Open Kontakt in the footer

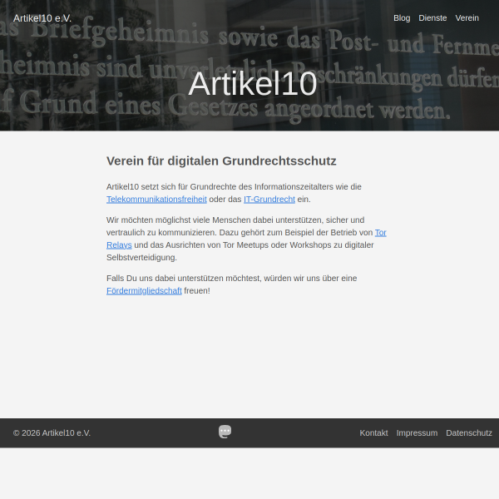pos(373,433)
